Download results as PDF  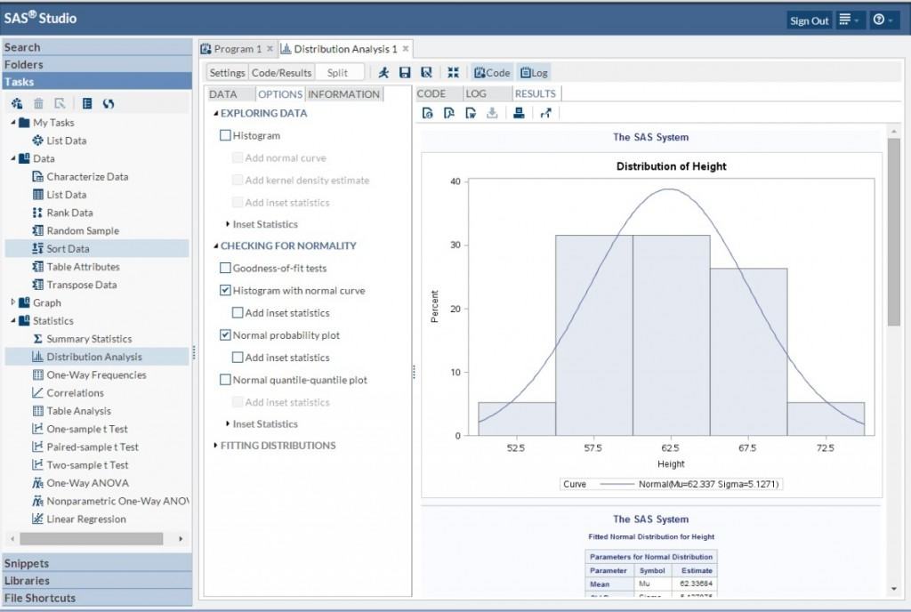click(449, 112)
